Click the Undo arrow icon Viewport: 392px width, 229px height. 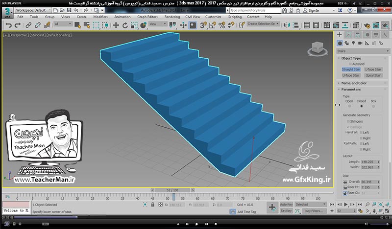[8, 25]
